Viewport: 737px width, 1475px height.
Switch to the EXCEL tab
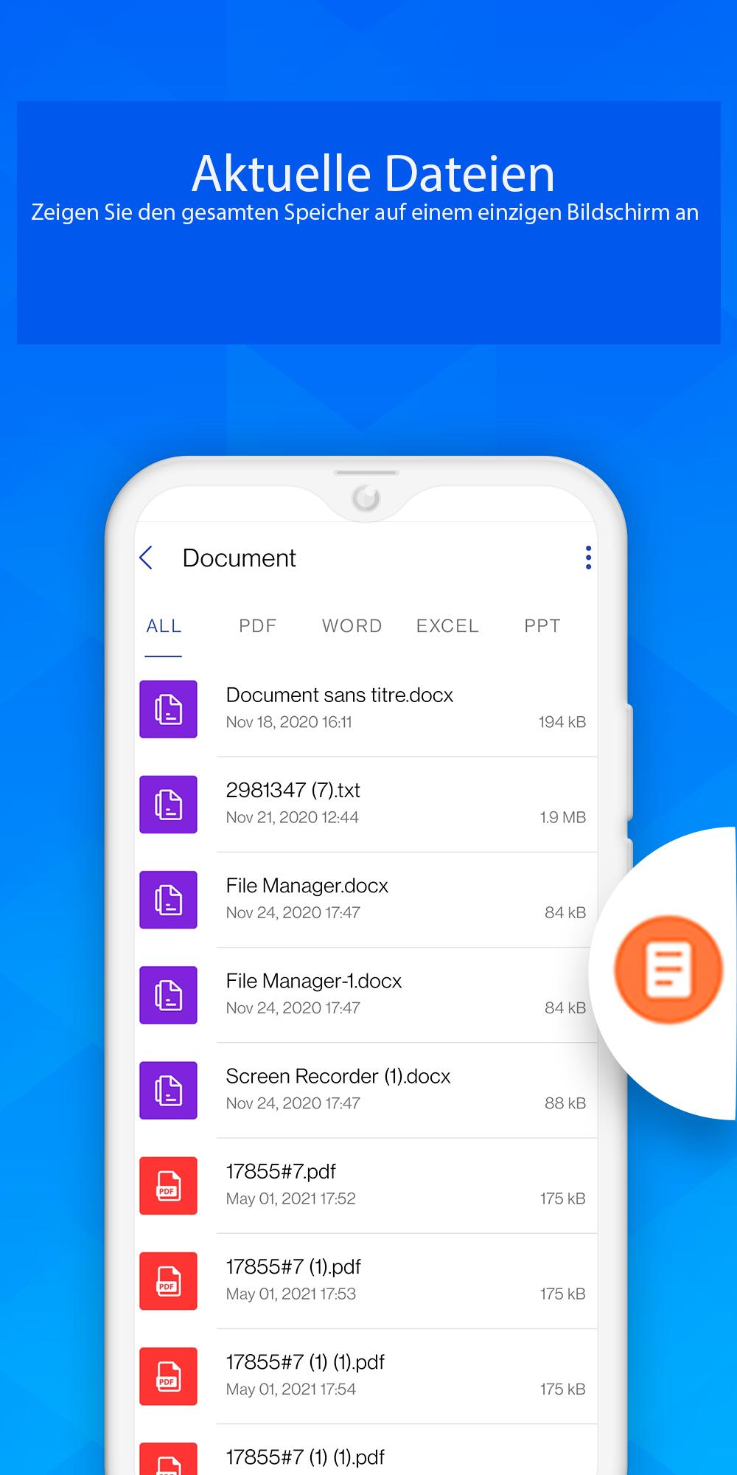447,626
